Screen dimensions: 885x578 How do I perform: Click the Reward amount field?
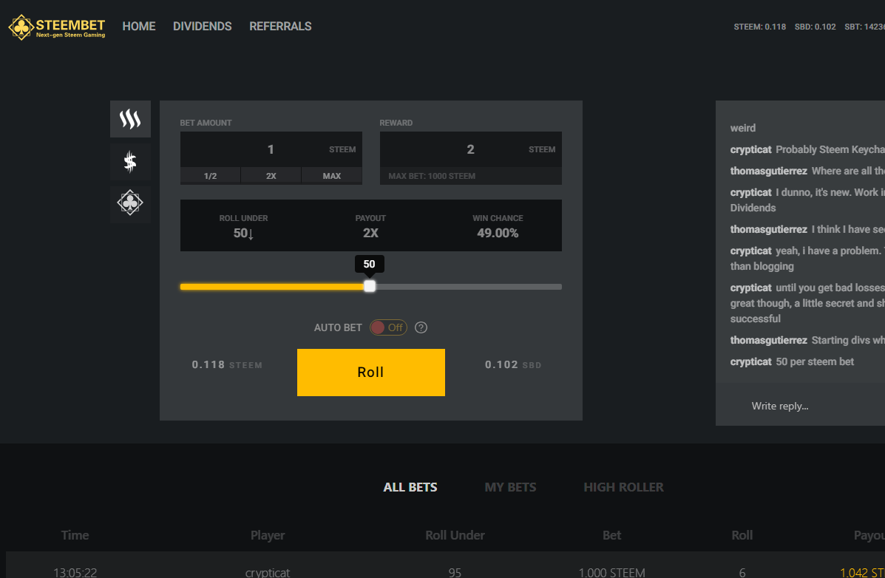tap(471, 149)
